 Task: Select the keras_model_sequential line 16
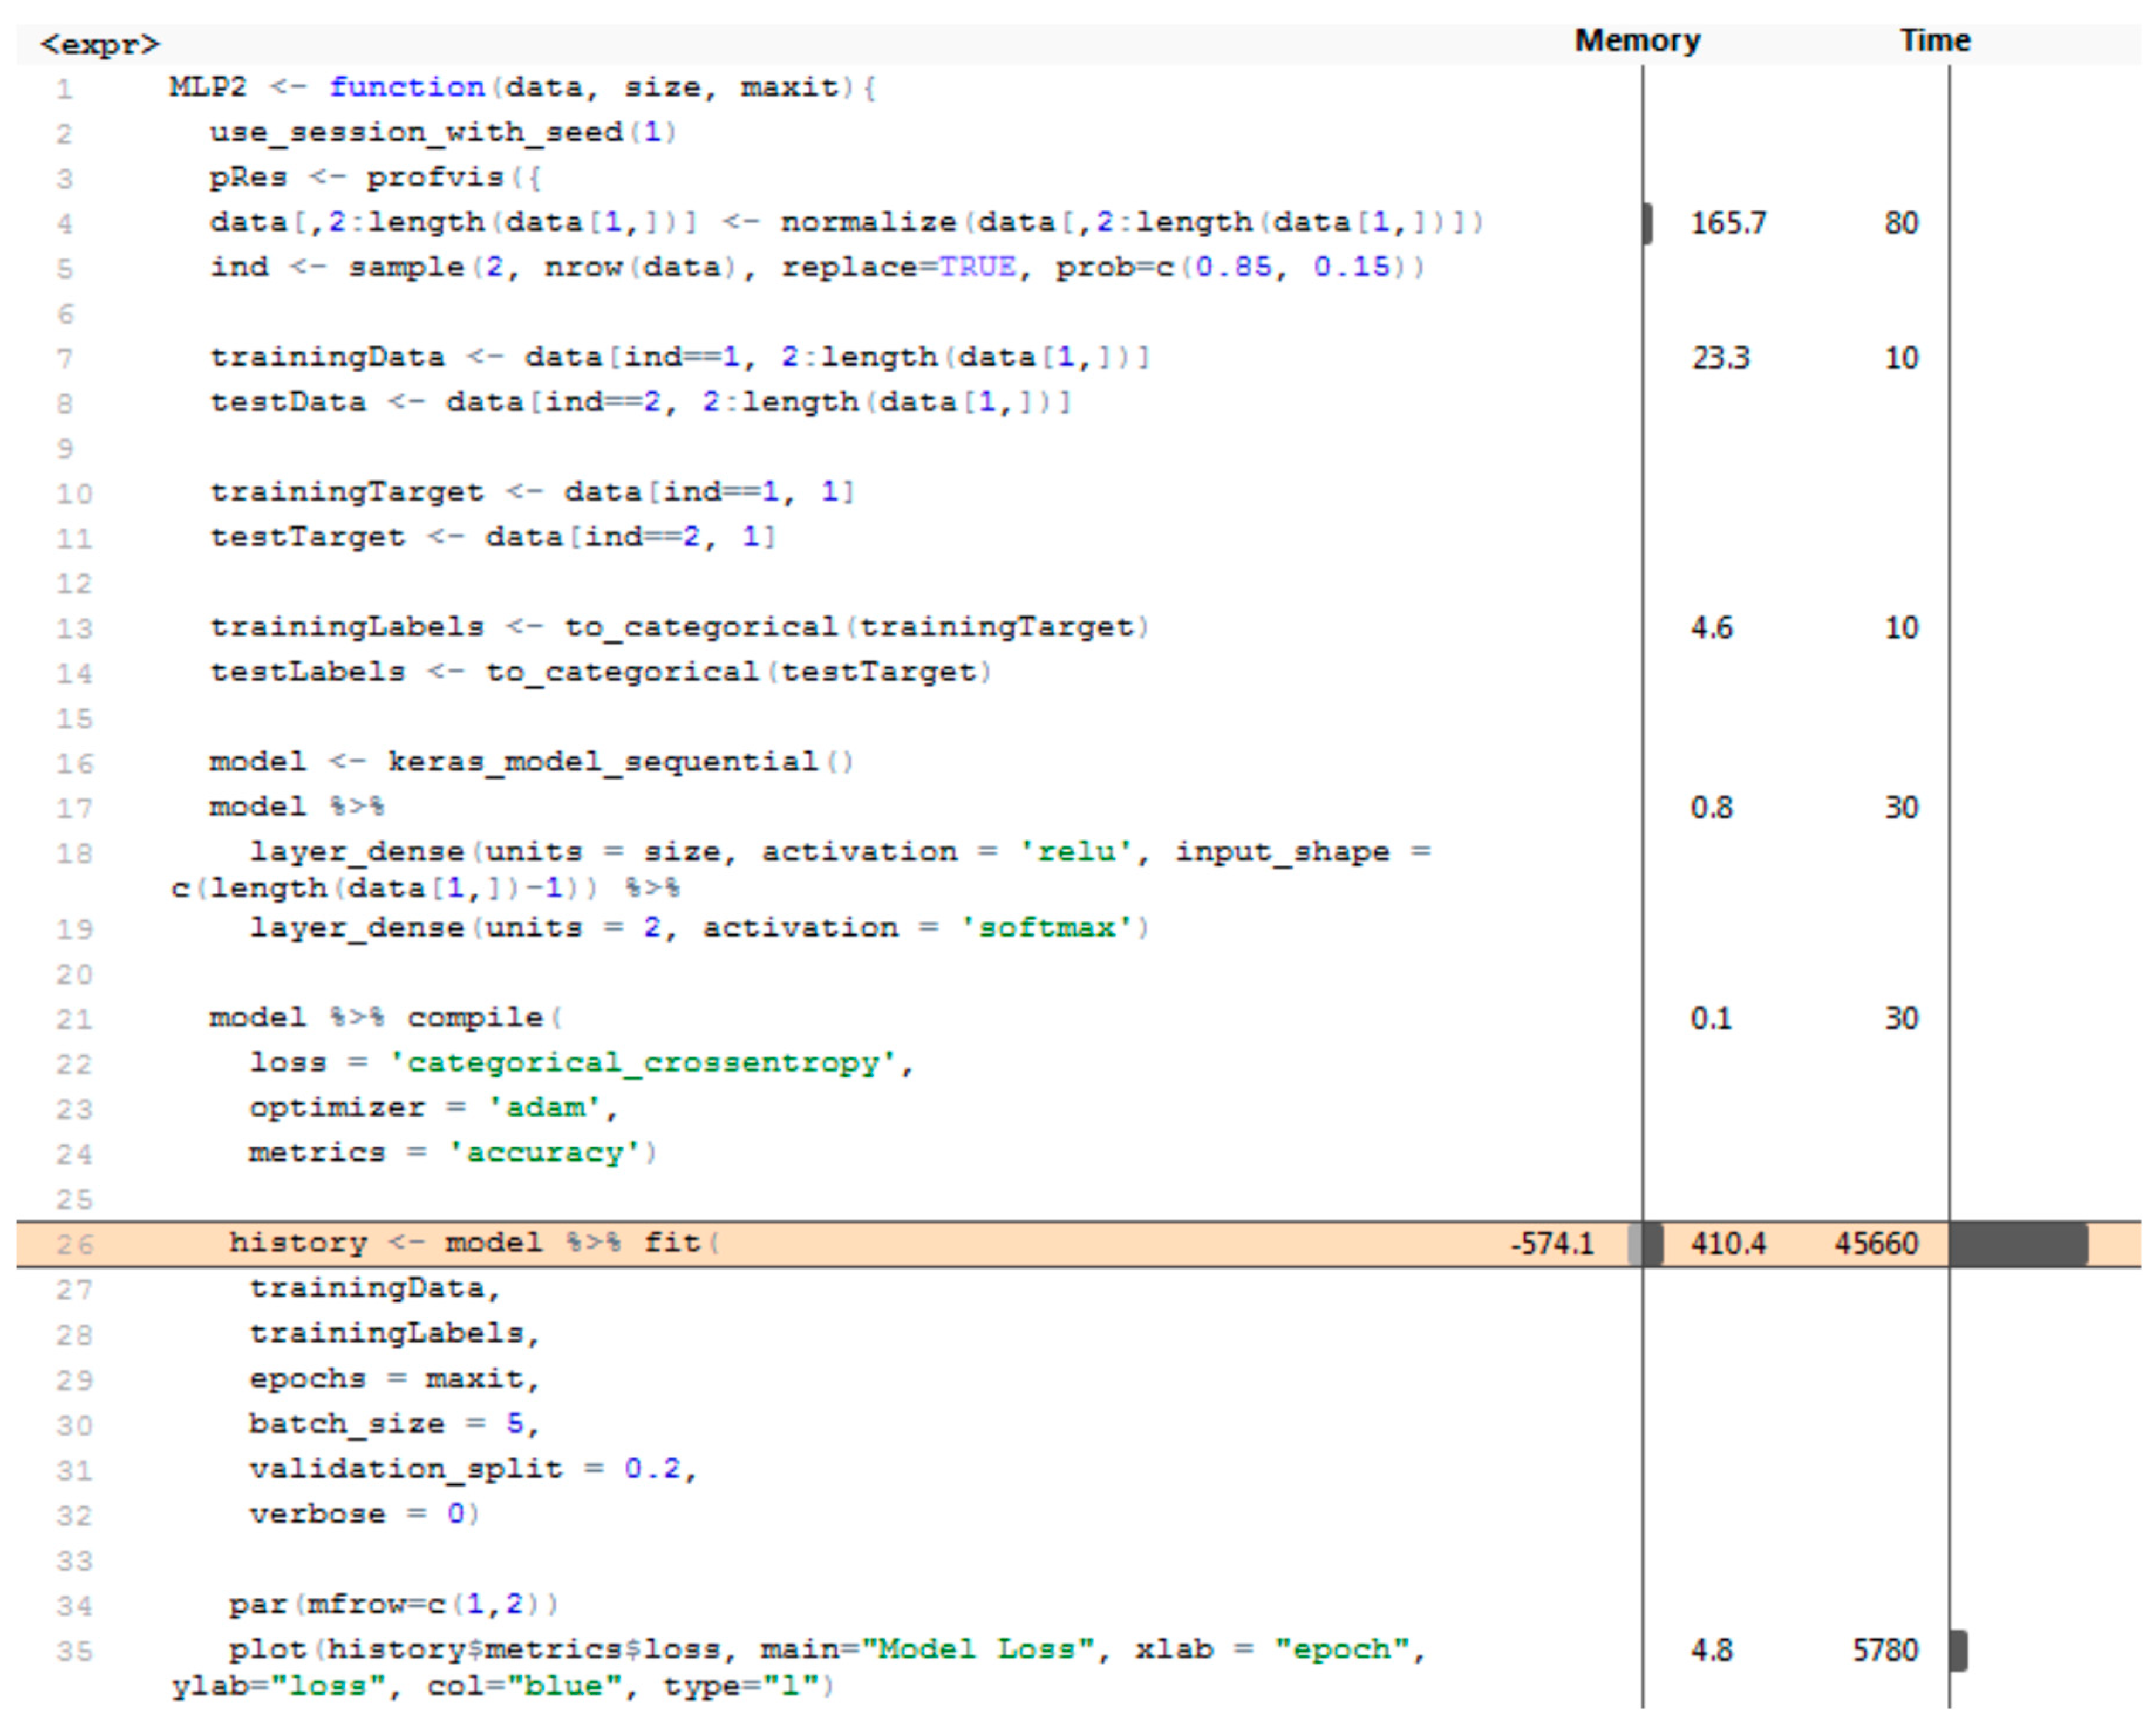(531, 762)
